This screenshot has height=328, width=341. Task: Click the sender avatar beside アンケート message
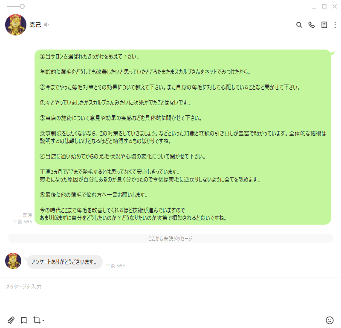coord(13,261)
